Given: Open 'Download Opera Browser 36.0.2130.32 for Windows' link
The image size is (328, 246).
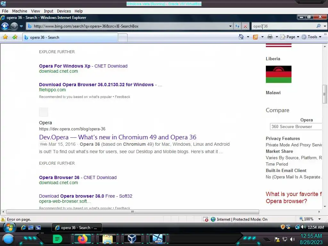Looking at the screenshot, I should (100, 85).
